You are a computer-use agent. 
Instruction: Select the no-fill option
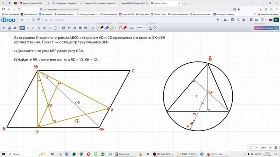click(155, 28)
